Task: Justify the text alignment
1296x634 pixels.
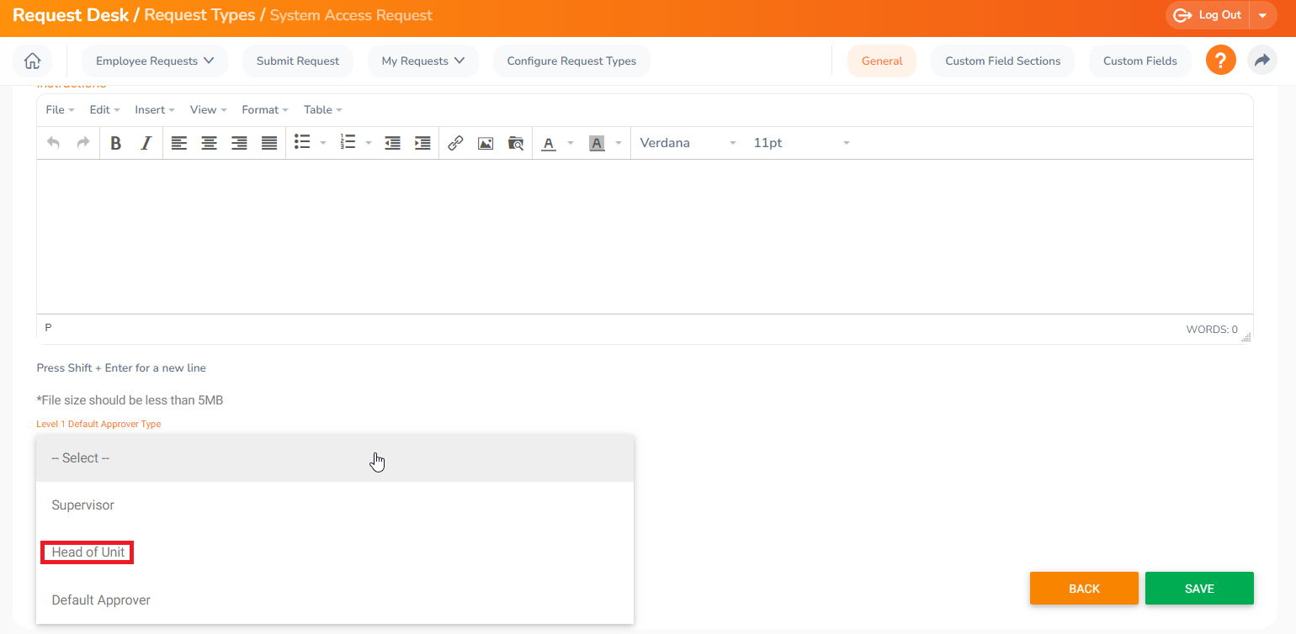Action: 269,143
